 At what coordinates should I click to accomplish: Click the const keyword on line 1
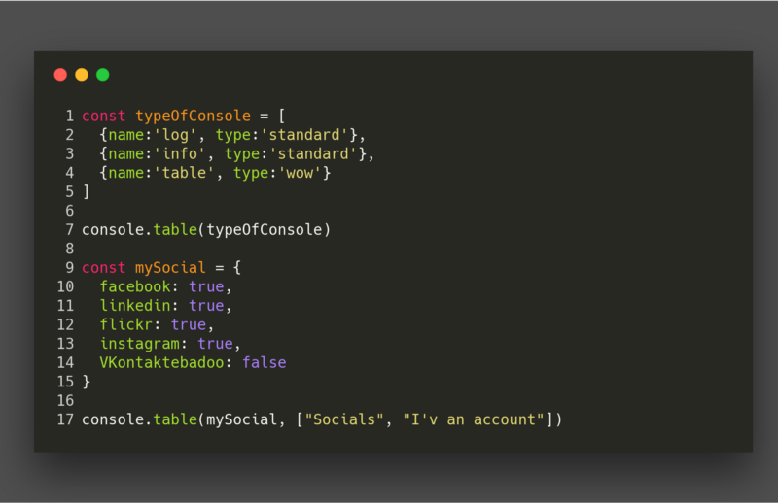click(x=104, y=116)
